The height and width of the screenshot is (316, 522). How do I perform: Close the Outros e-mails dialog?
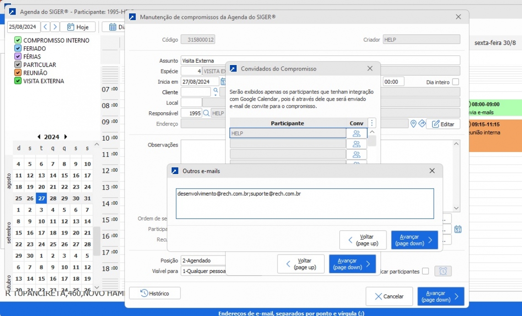click(432, 171)
